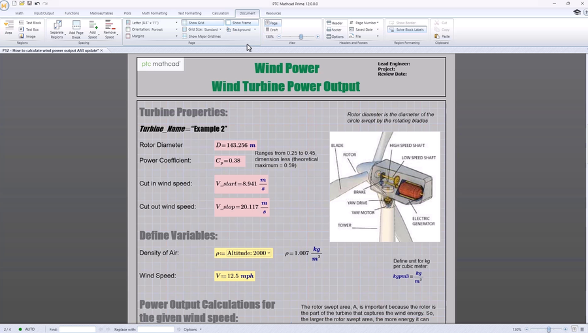
Task: Open header and footer Options
Action: pos(335,37)
